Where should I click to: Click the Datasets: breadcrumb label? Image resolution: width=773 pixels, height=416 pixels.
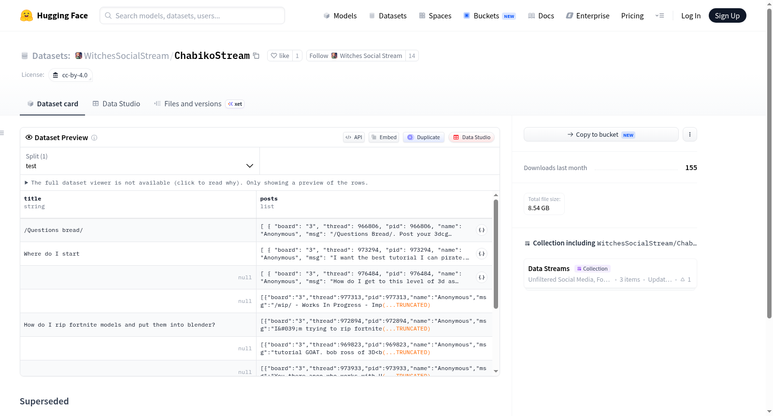point(51,56)
